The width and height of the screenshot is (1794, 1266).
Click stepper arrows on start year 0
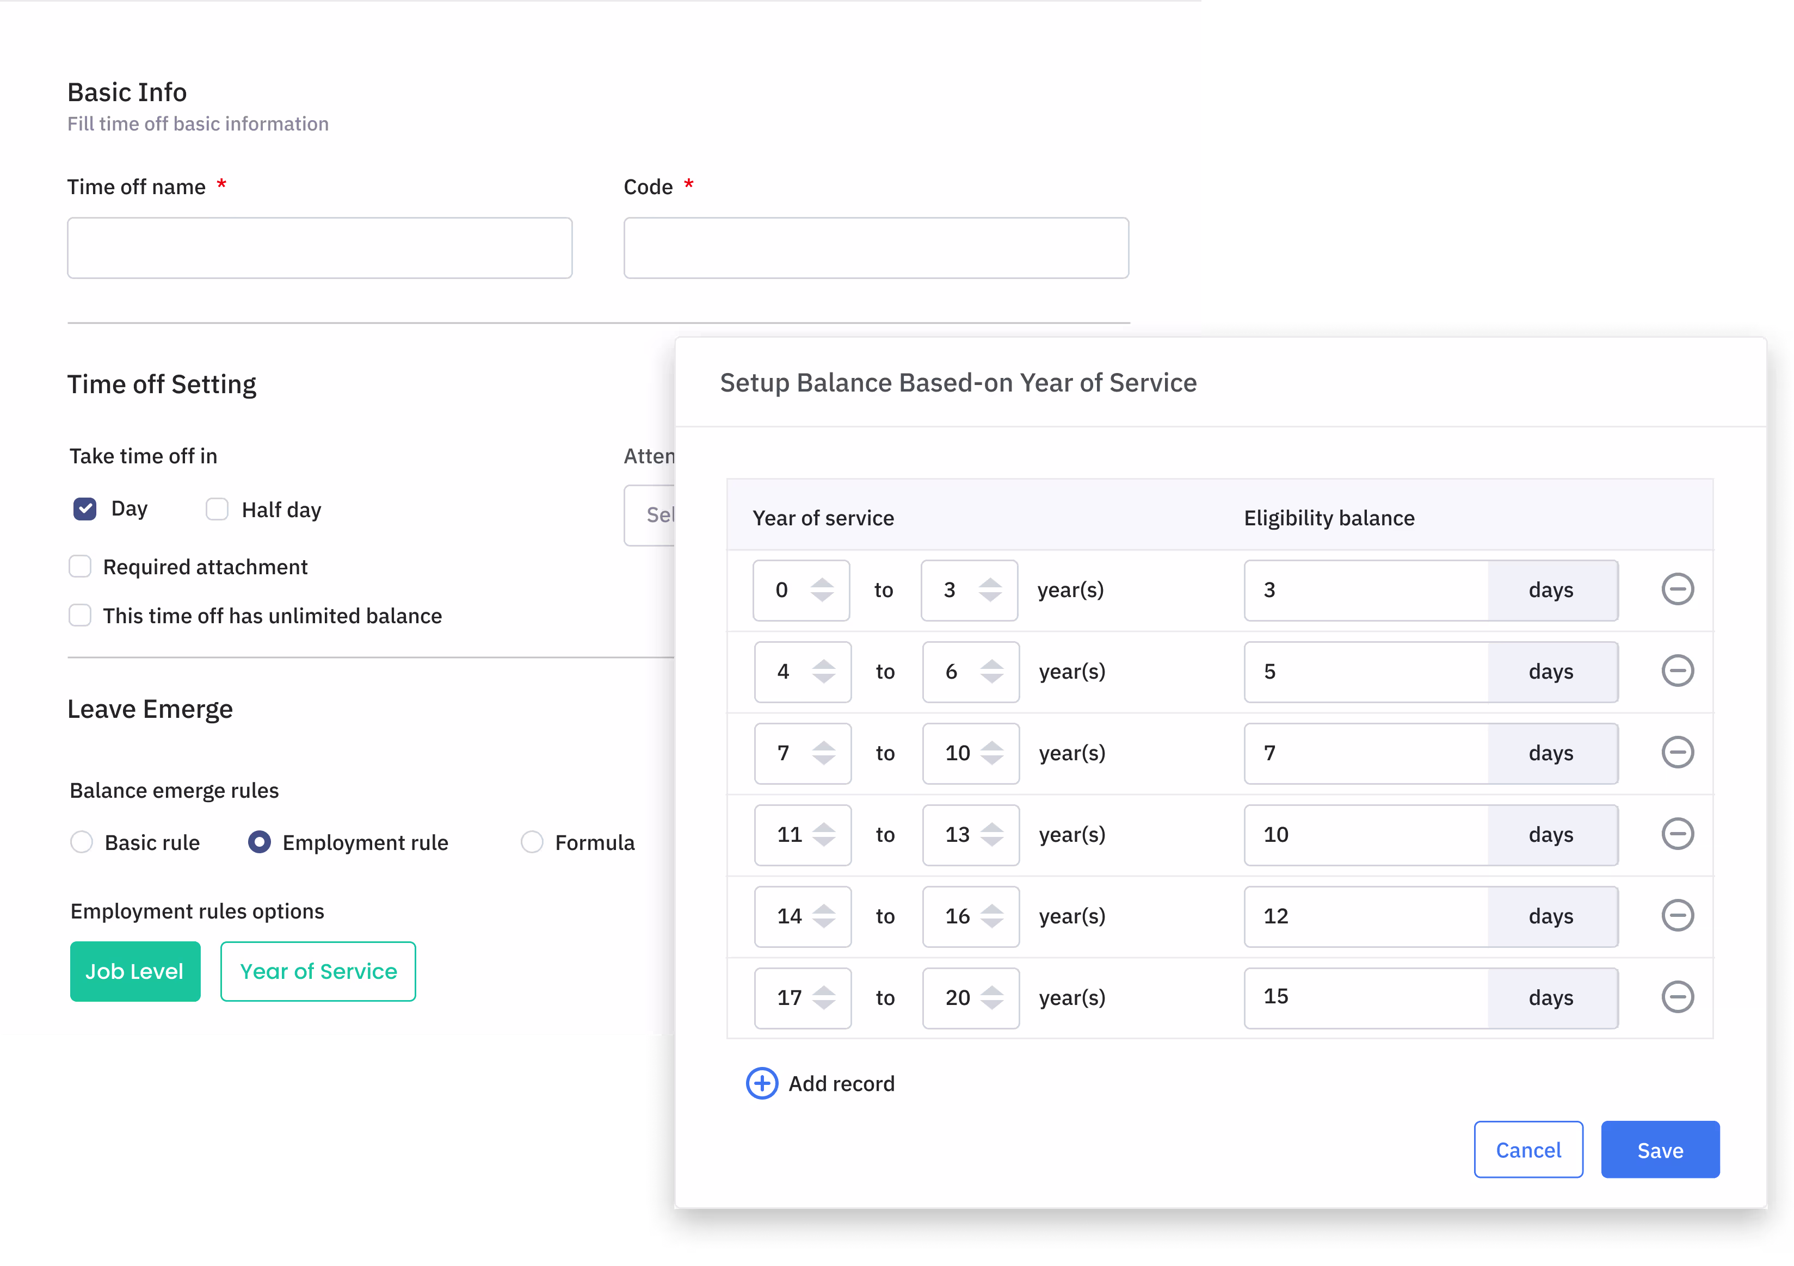coord(821,589)
